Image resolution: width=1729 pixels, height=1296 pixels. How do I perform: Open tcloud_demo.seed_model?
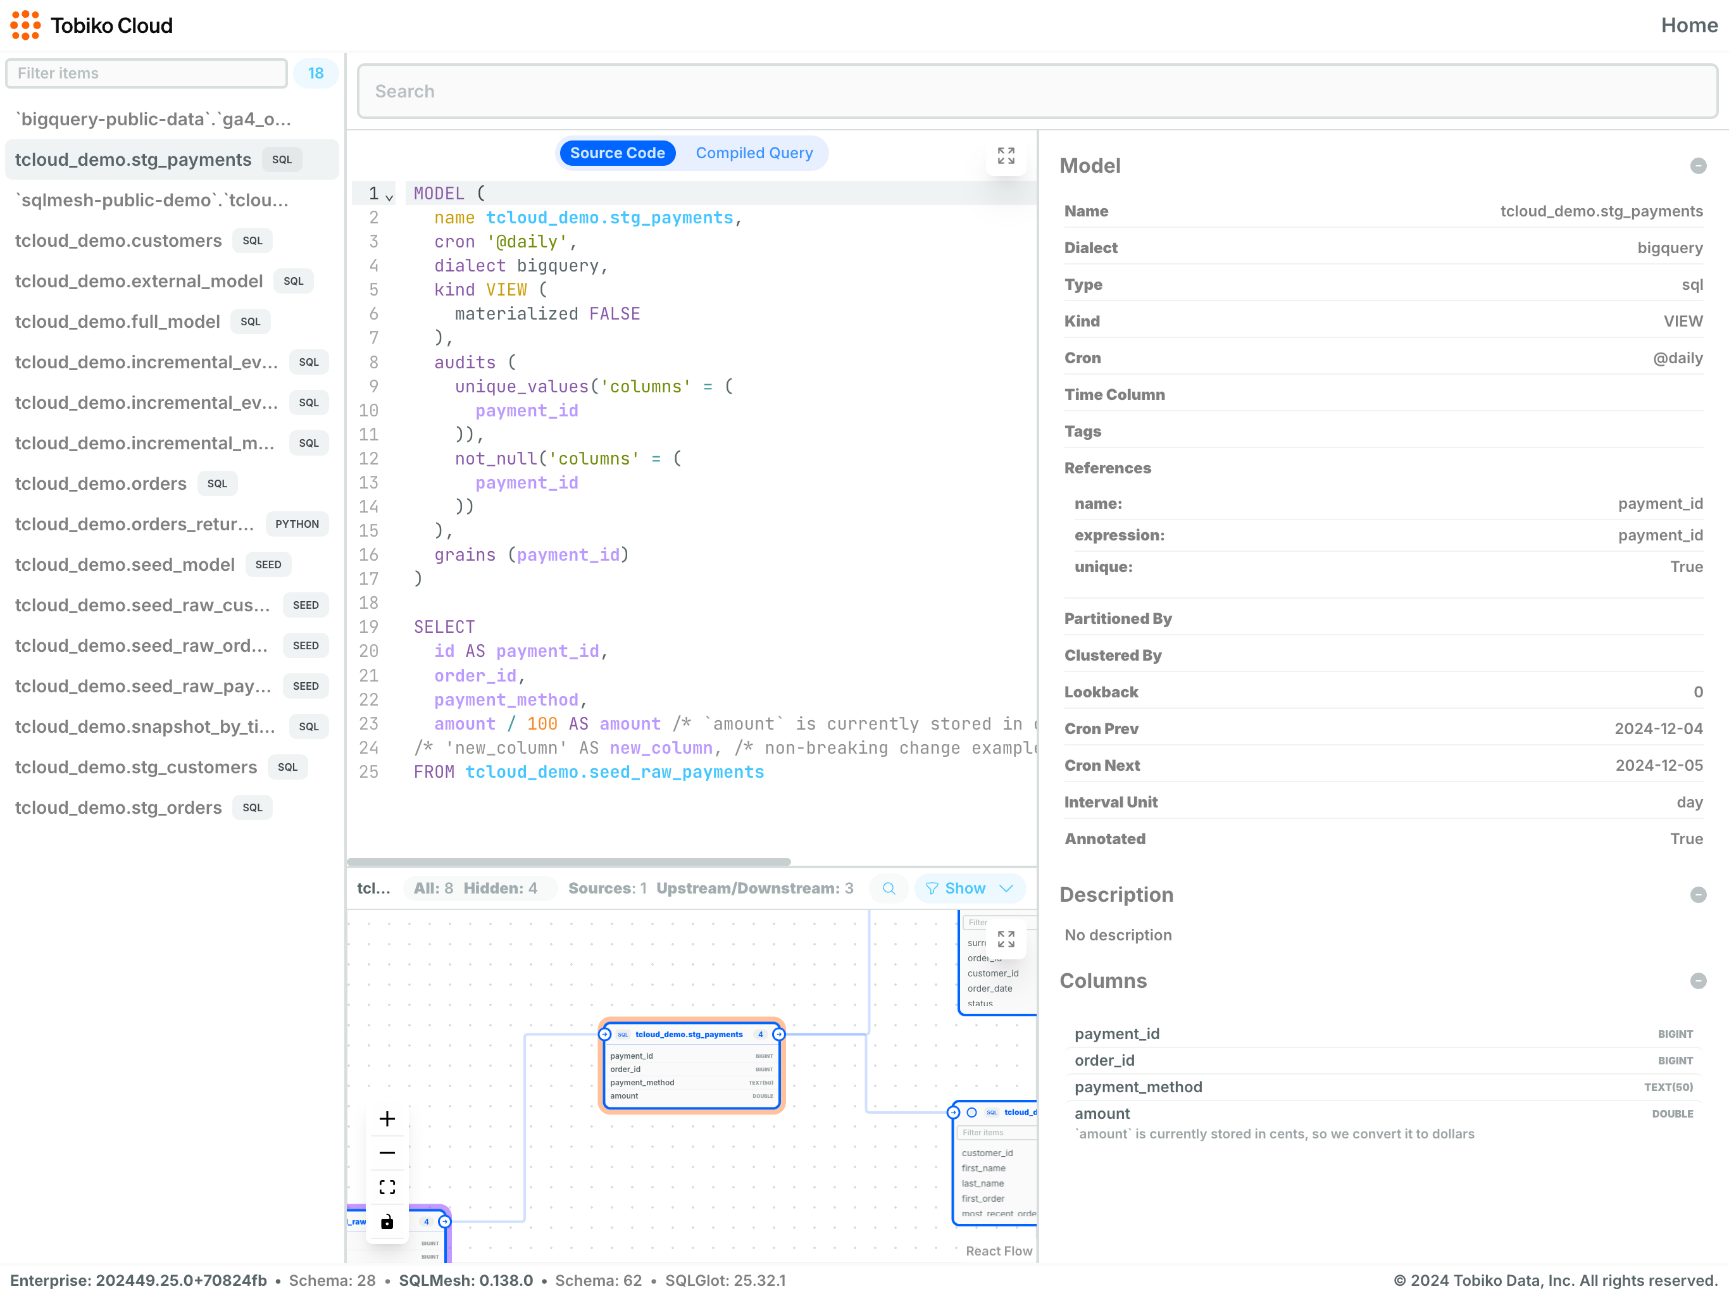(172, 564)
